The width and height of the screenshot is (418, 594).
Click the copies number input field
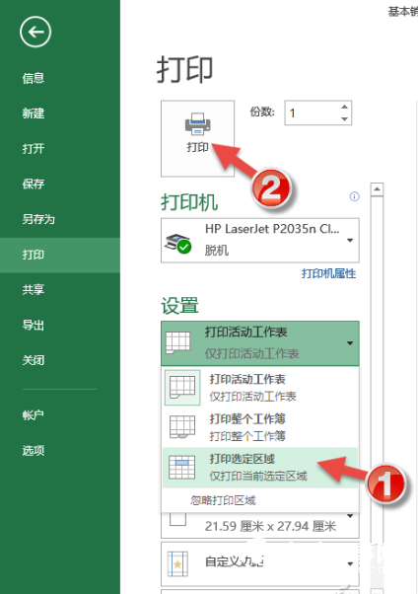(x=313, y=112)
